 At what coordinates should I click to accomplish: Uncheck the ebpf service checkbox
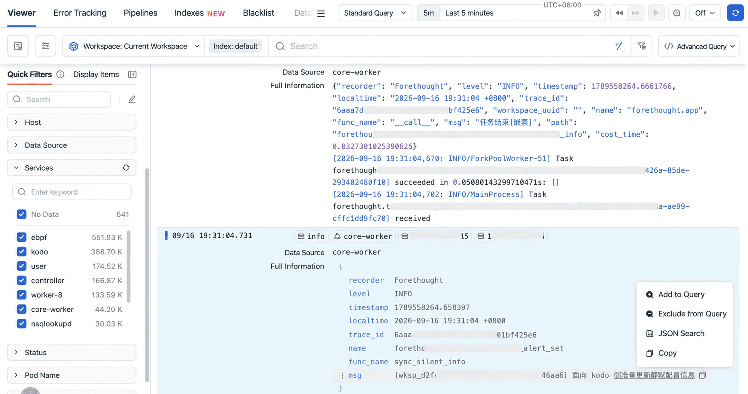[x=21, y=237]
